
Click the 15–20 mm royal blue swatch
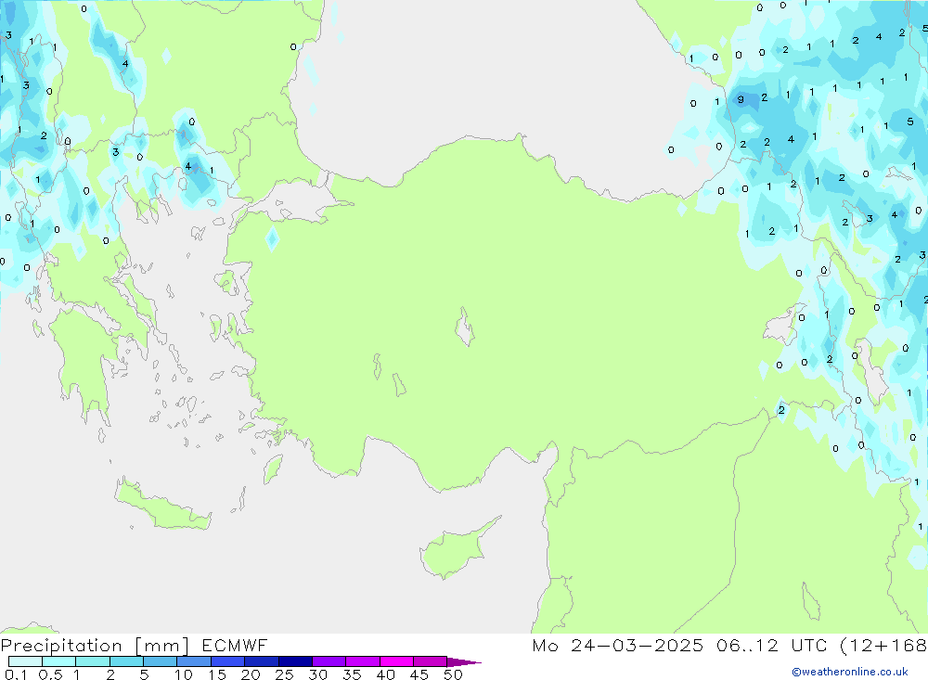227,661
